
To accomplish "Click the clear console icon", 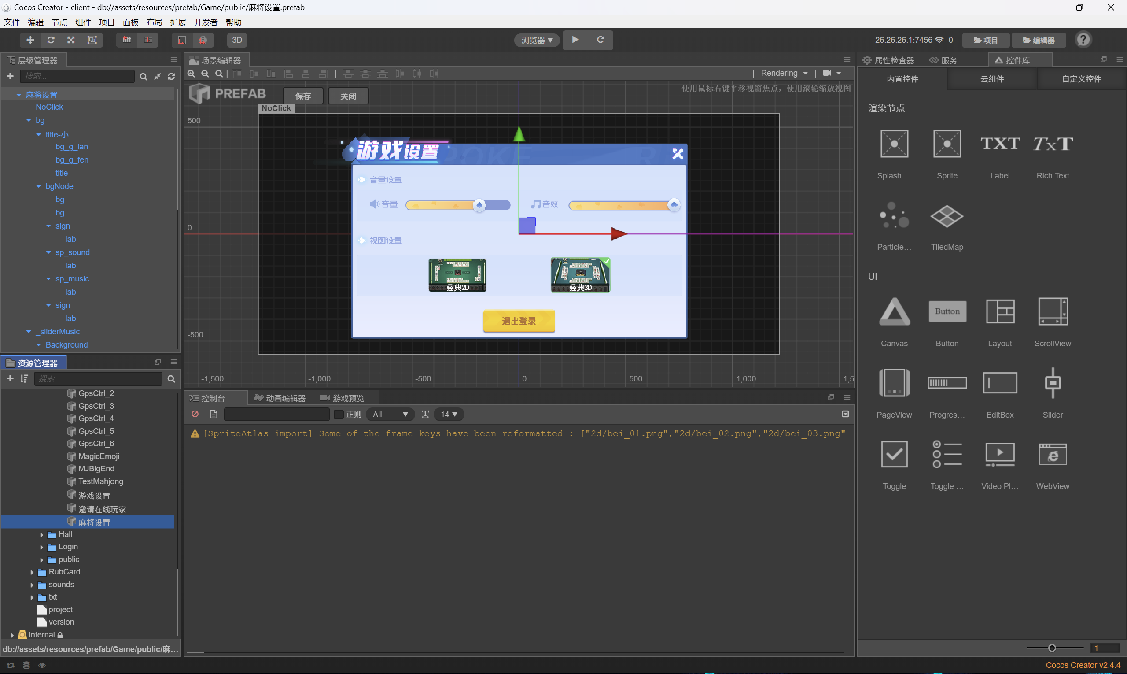I will pos(195,414).
